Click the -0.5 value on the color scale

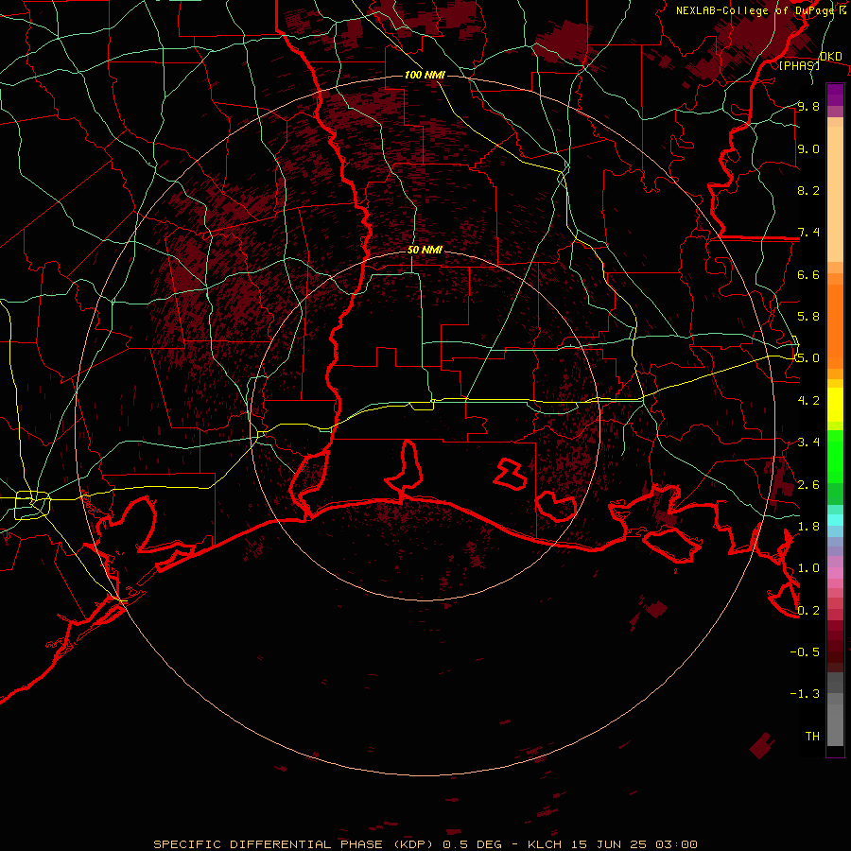[x=805, y=652]
